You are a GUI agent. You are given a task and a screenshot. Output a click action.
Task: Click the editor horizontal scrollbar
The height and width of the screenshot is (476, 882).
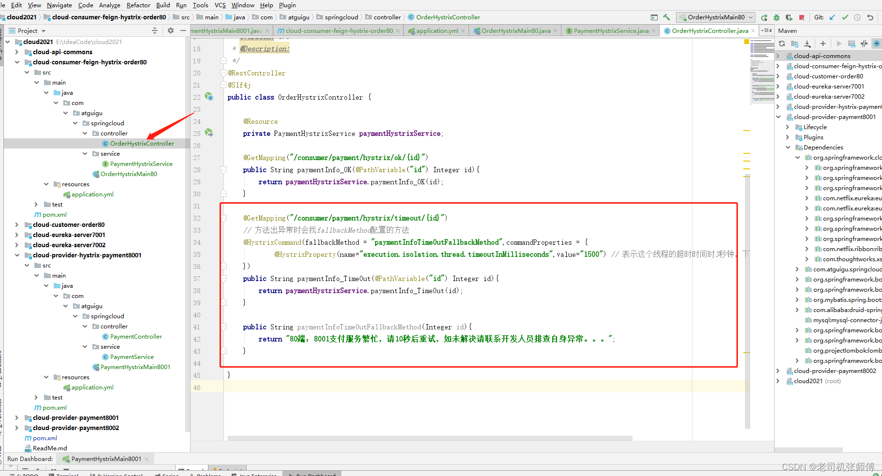pyautogui.click(x=430, y=438)
